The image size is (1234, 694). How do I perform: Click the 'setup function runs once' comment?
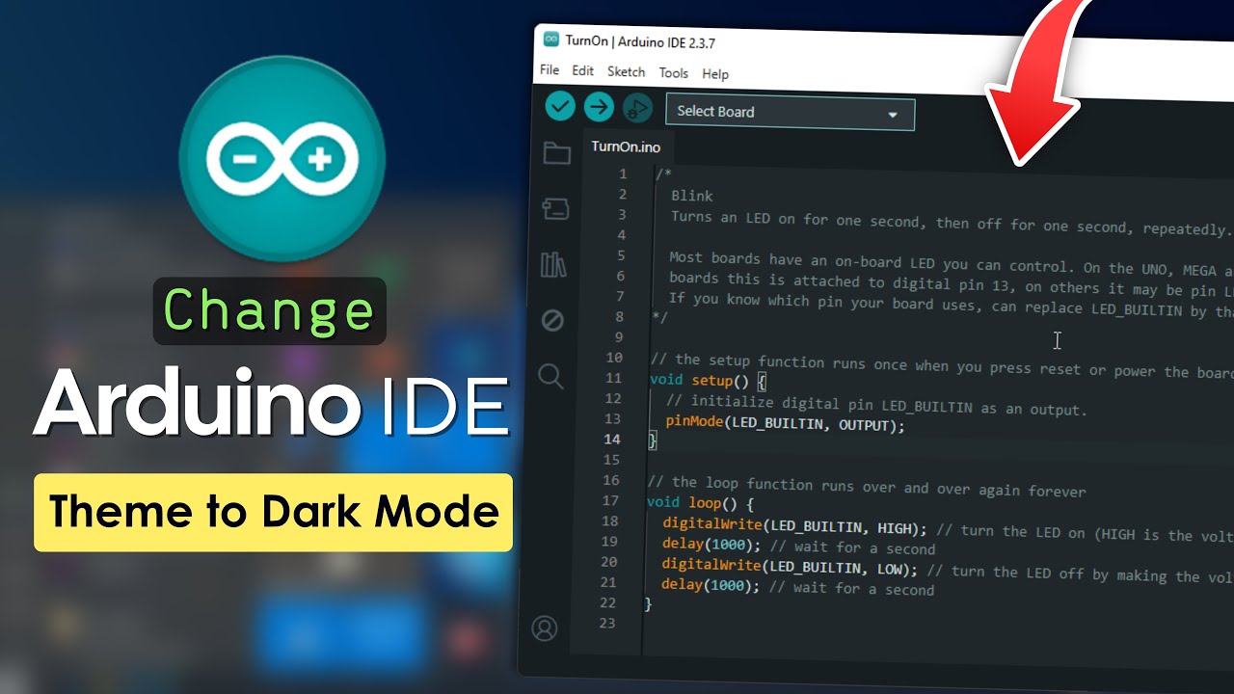click(942, 366)
